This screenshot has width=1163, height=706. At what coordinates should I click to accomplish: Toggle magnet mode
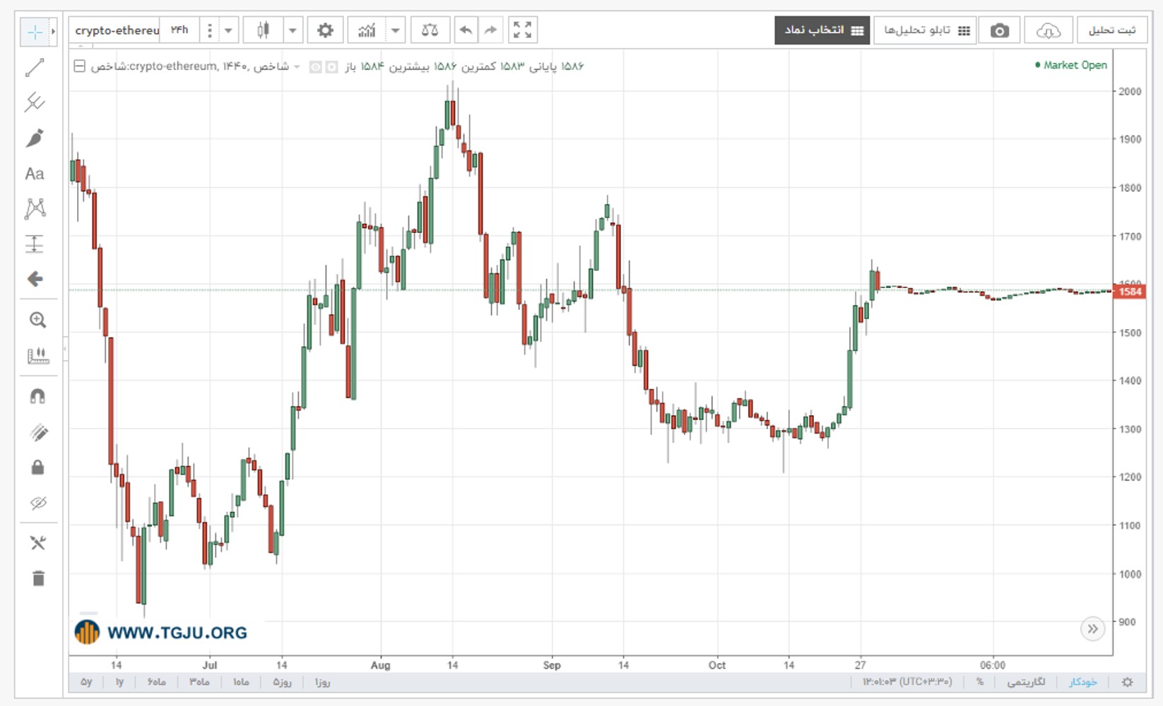point(37,396)
